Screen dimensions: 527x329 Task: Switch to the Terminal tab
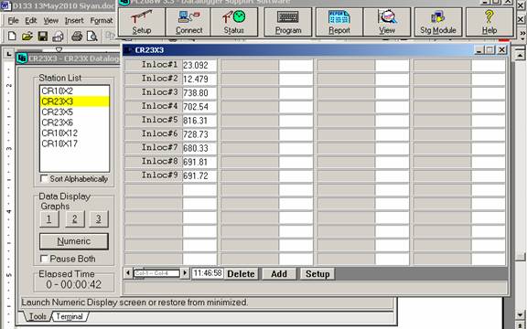click(x=70, y=316)
